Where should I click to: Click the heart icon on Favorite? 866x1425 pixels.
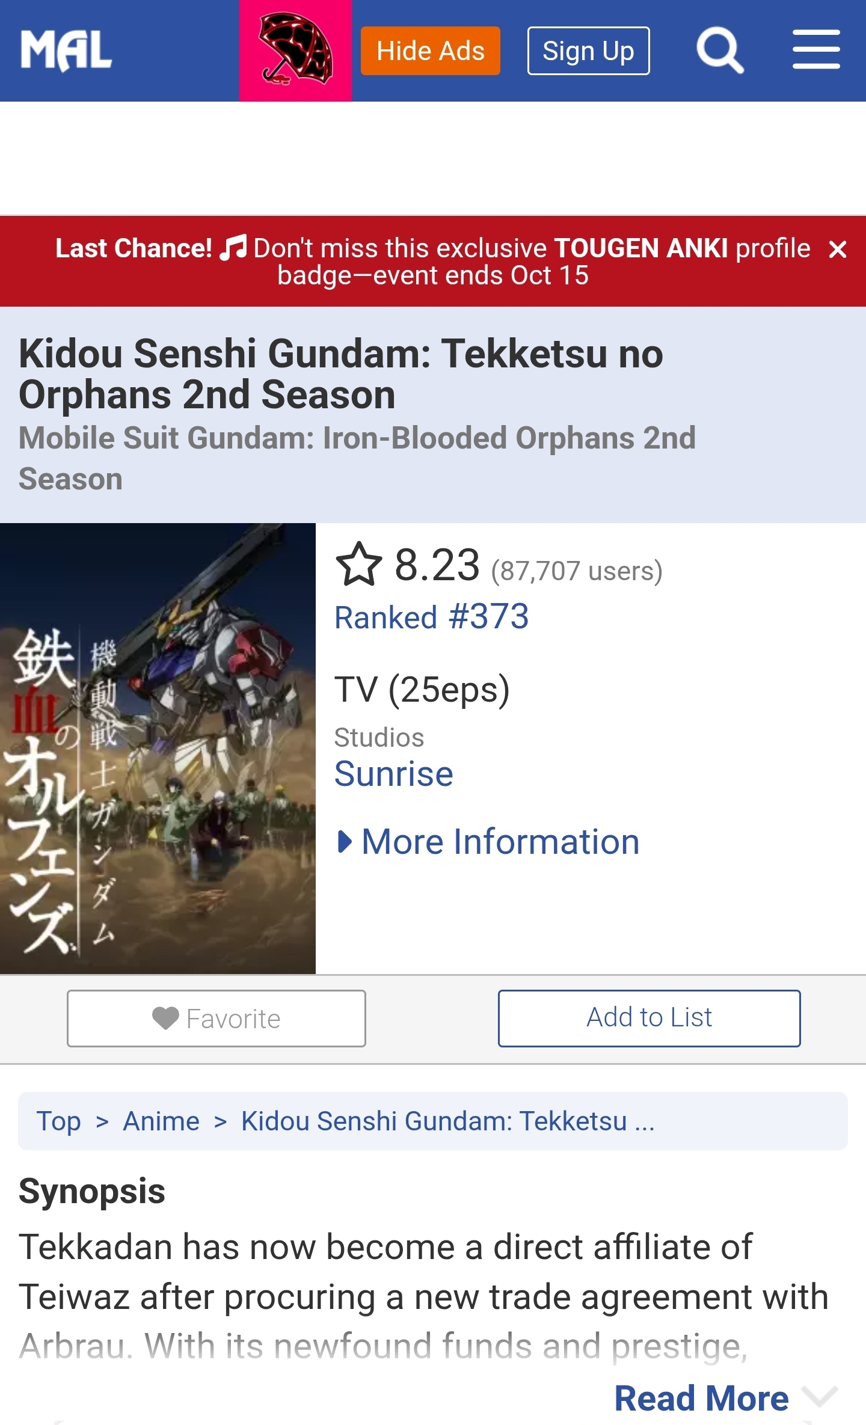pos(165,1019)
